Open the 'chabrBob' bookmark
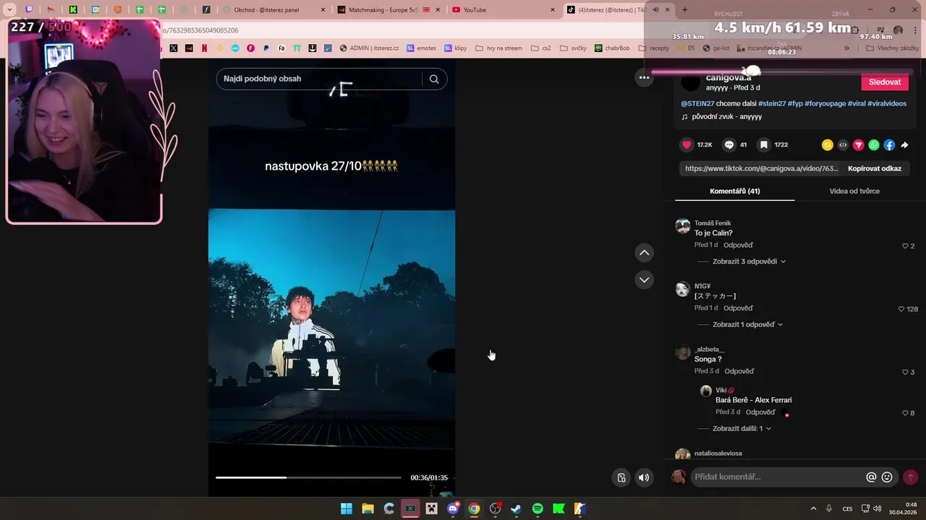926x520 pixels. (x=612, y=48)
